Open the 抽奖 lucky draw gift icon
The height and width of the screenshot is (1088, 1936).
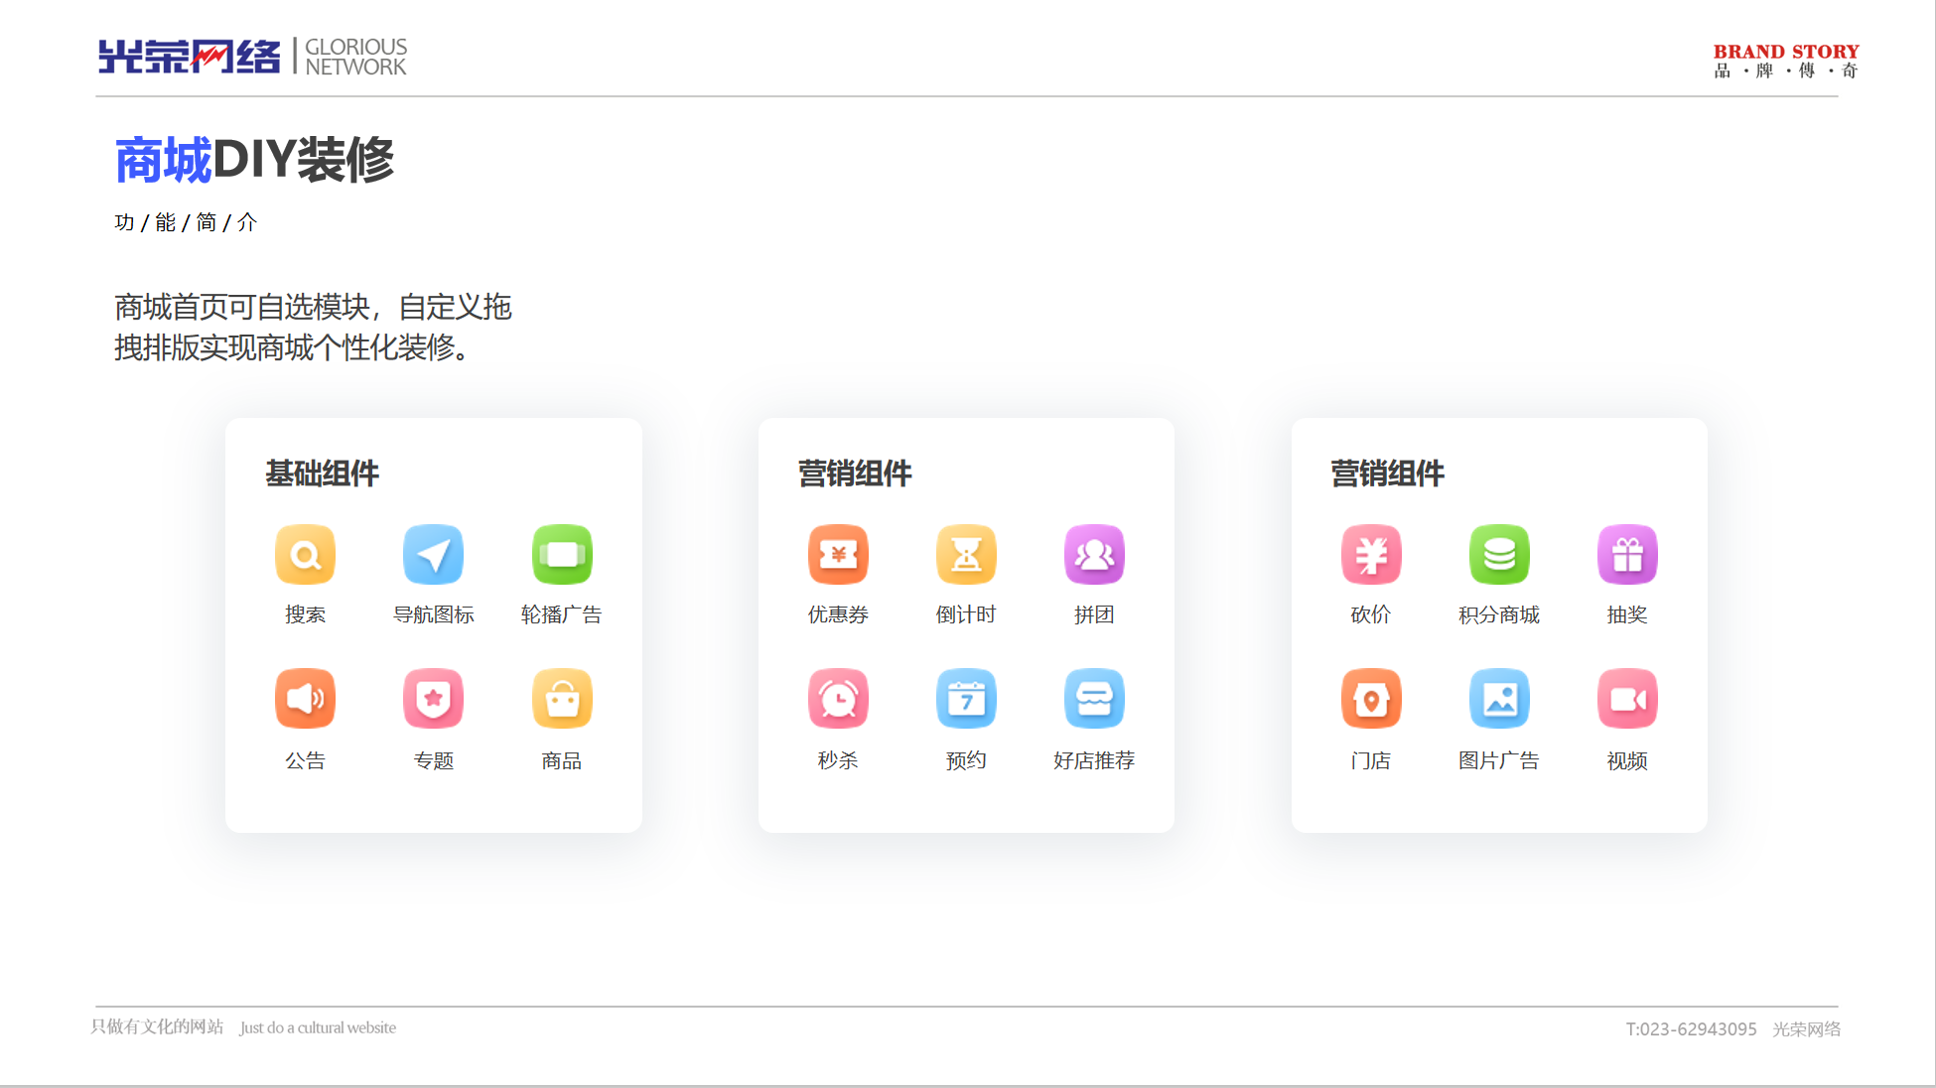point(1627,554)
